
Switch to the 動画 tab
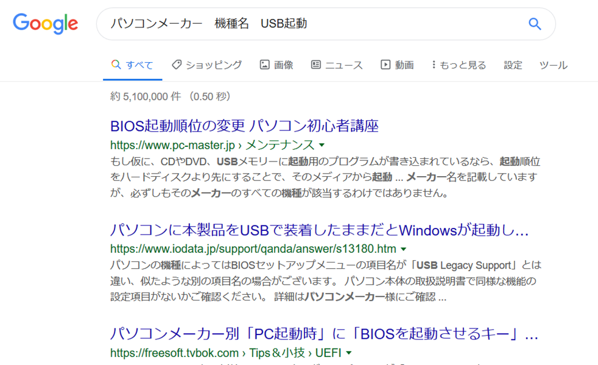pyautogui.click(x=397, y=65)
